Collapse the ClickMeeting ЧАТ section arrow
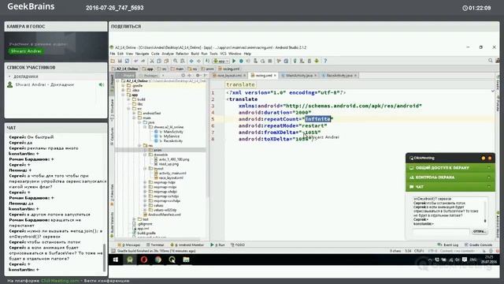504x284 pixels. (489, 187)
